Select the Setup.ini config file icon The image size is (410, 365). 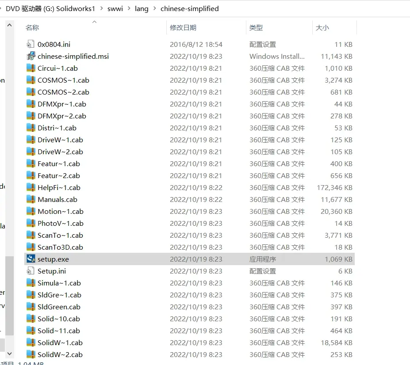click(31, 271)
